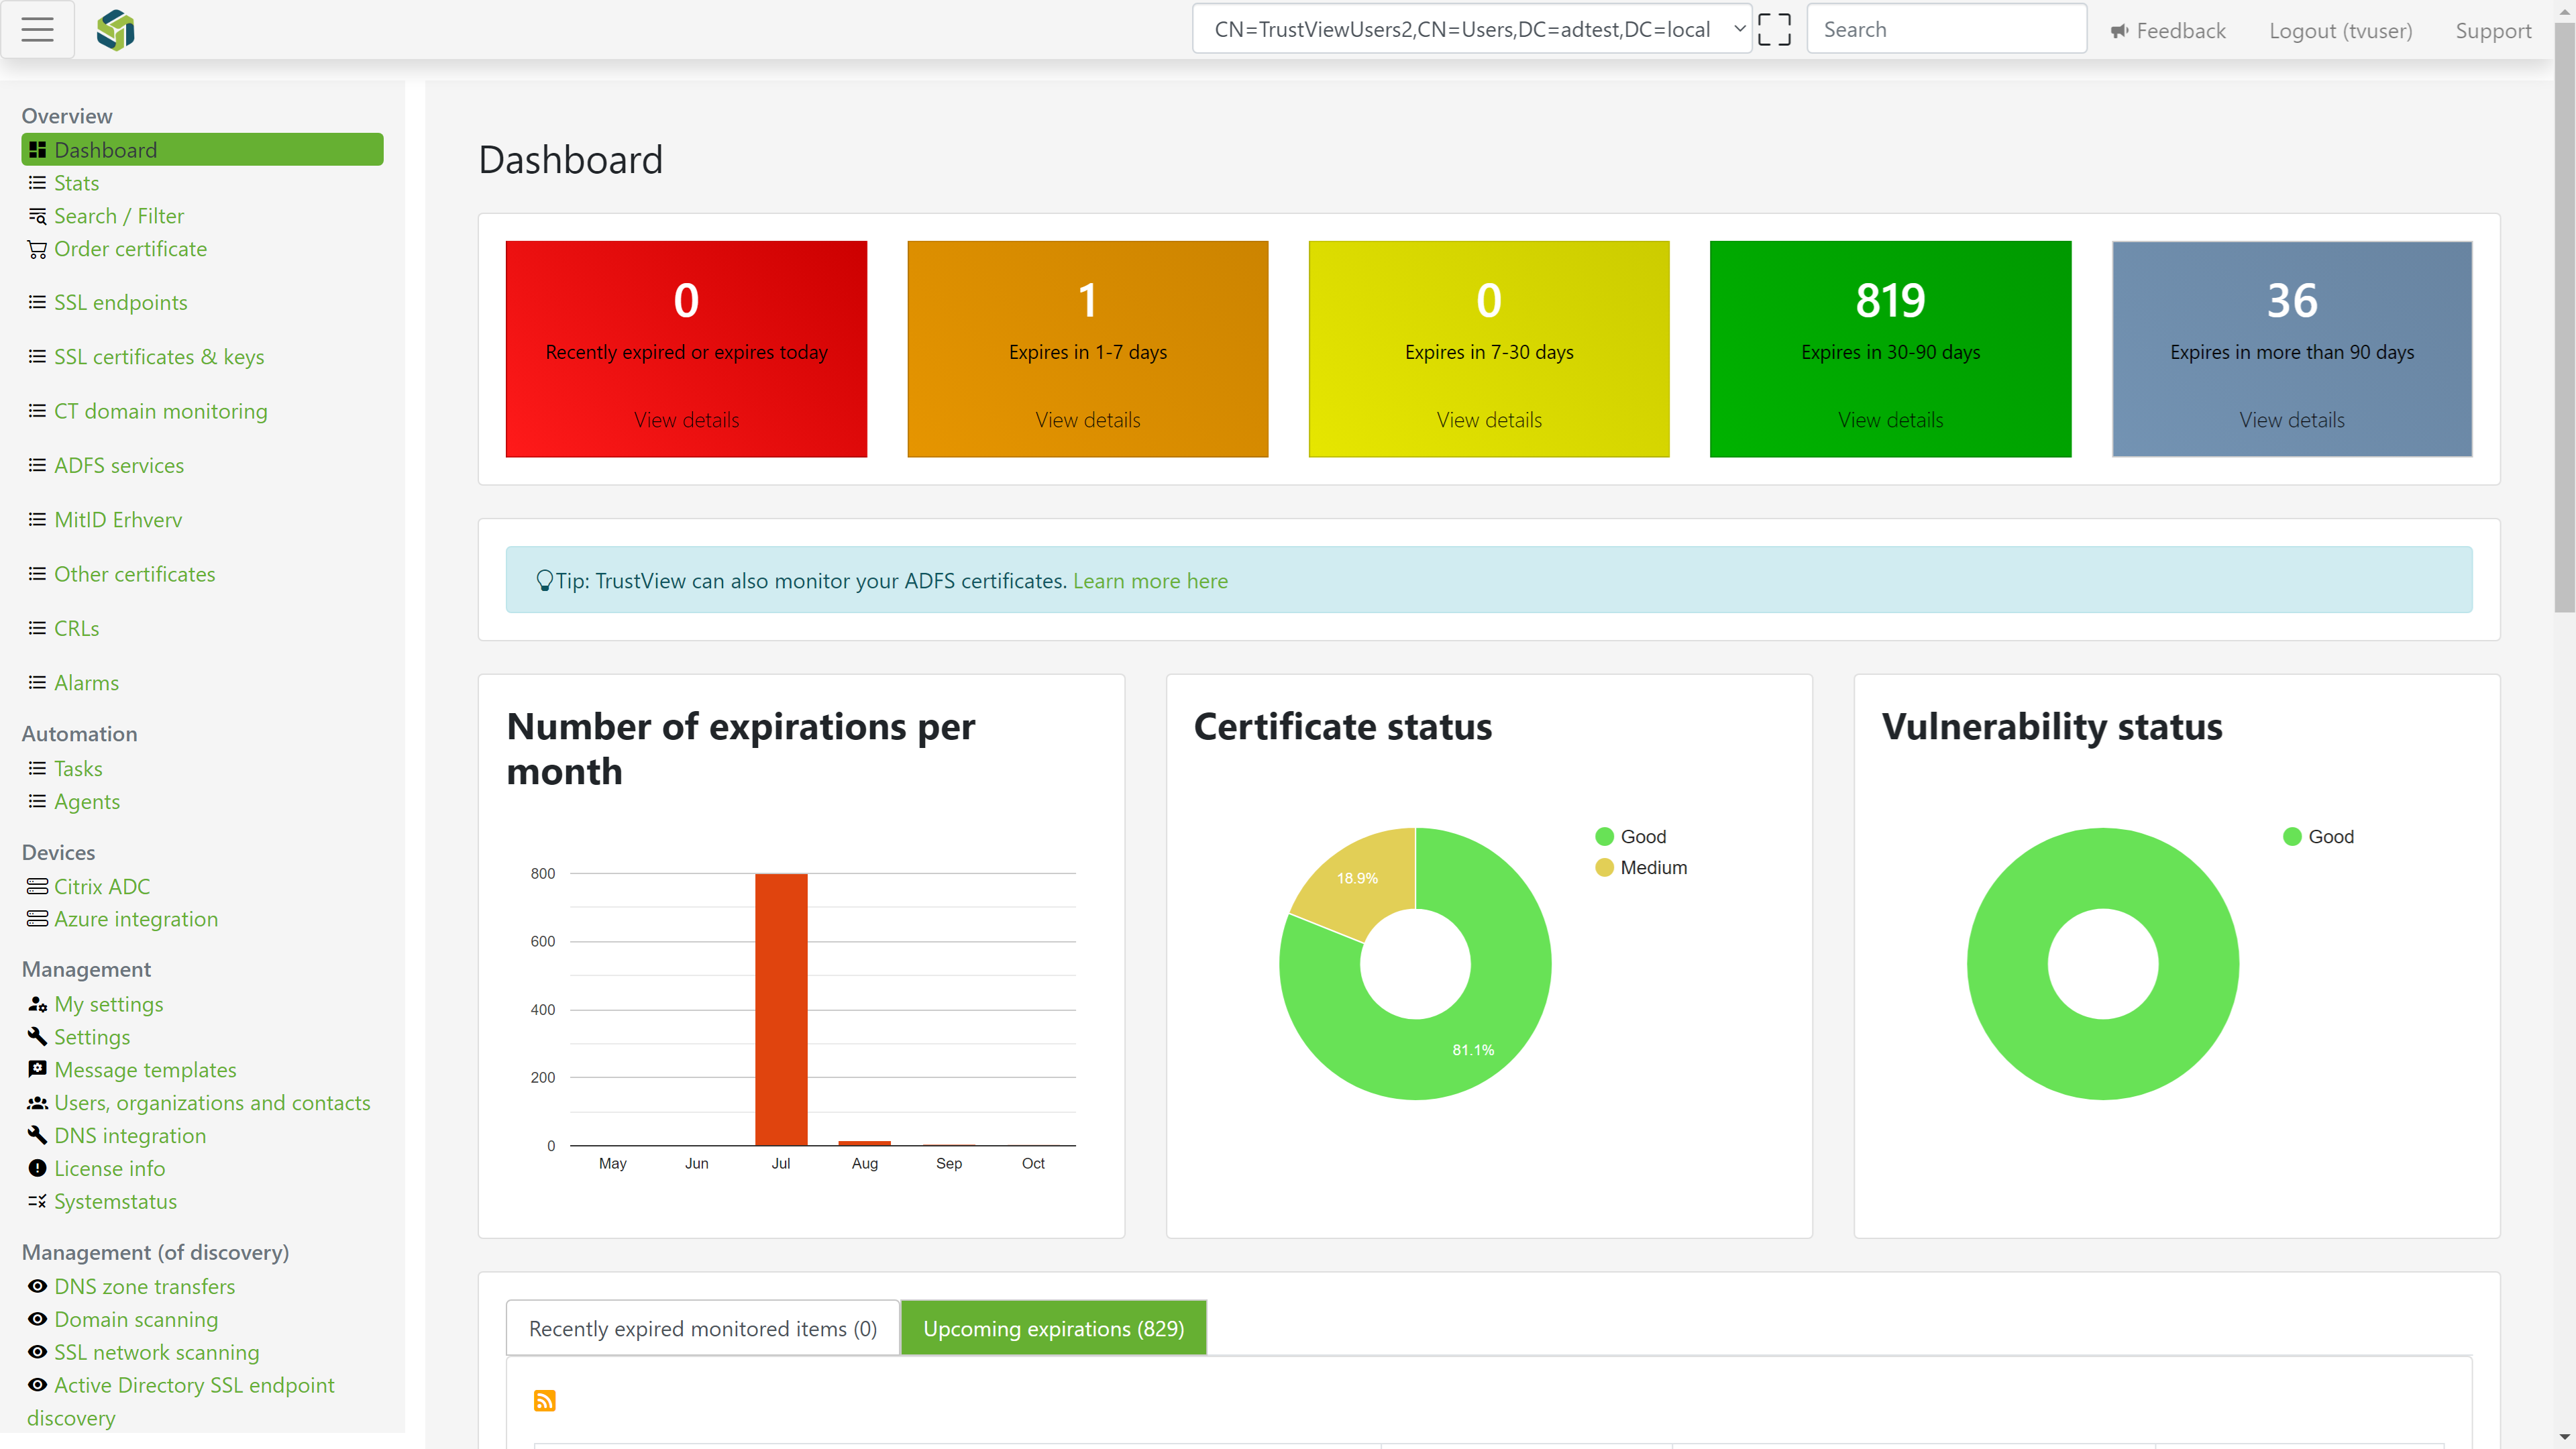2576x1449 pixels.
Task: Click the Azure integration server icon
Action: click(x=38, y=919)
